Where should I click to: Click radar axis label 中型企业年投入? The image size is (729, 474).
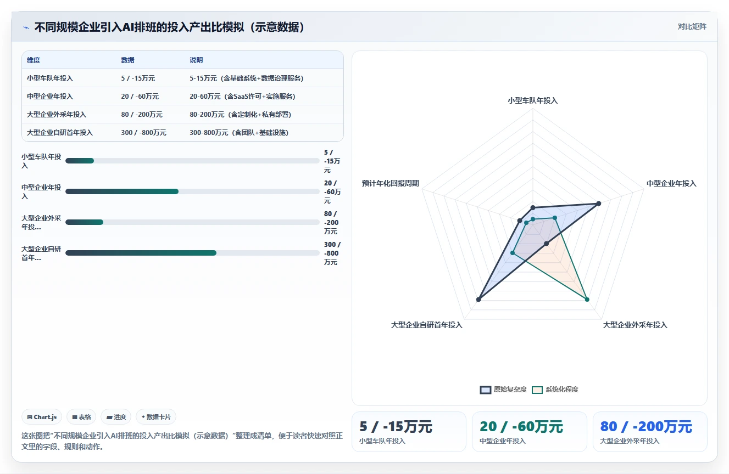[x=671, y=183]
